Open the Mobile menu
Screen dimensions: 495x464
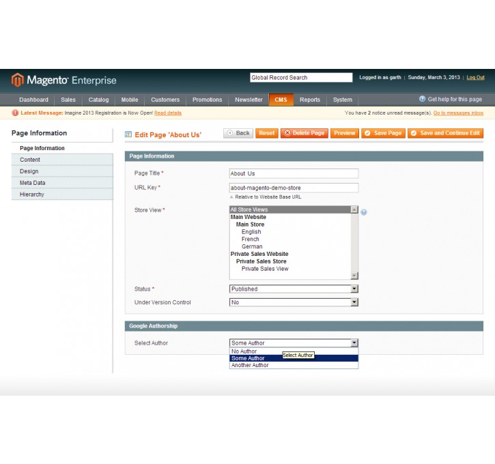[x=130, y=100]
